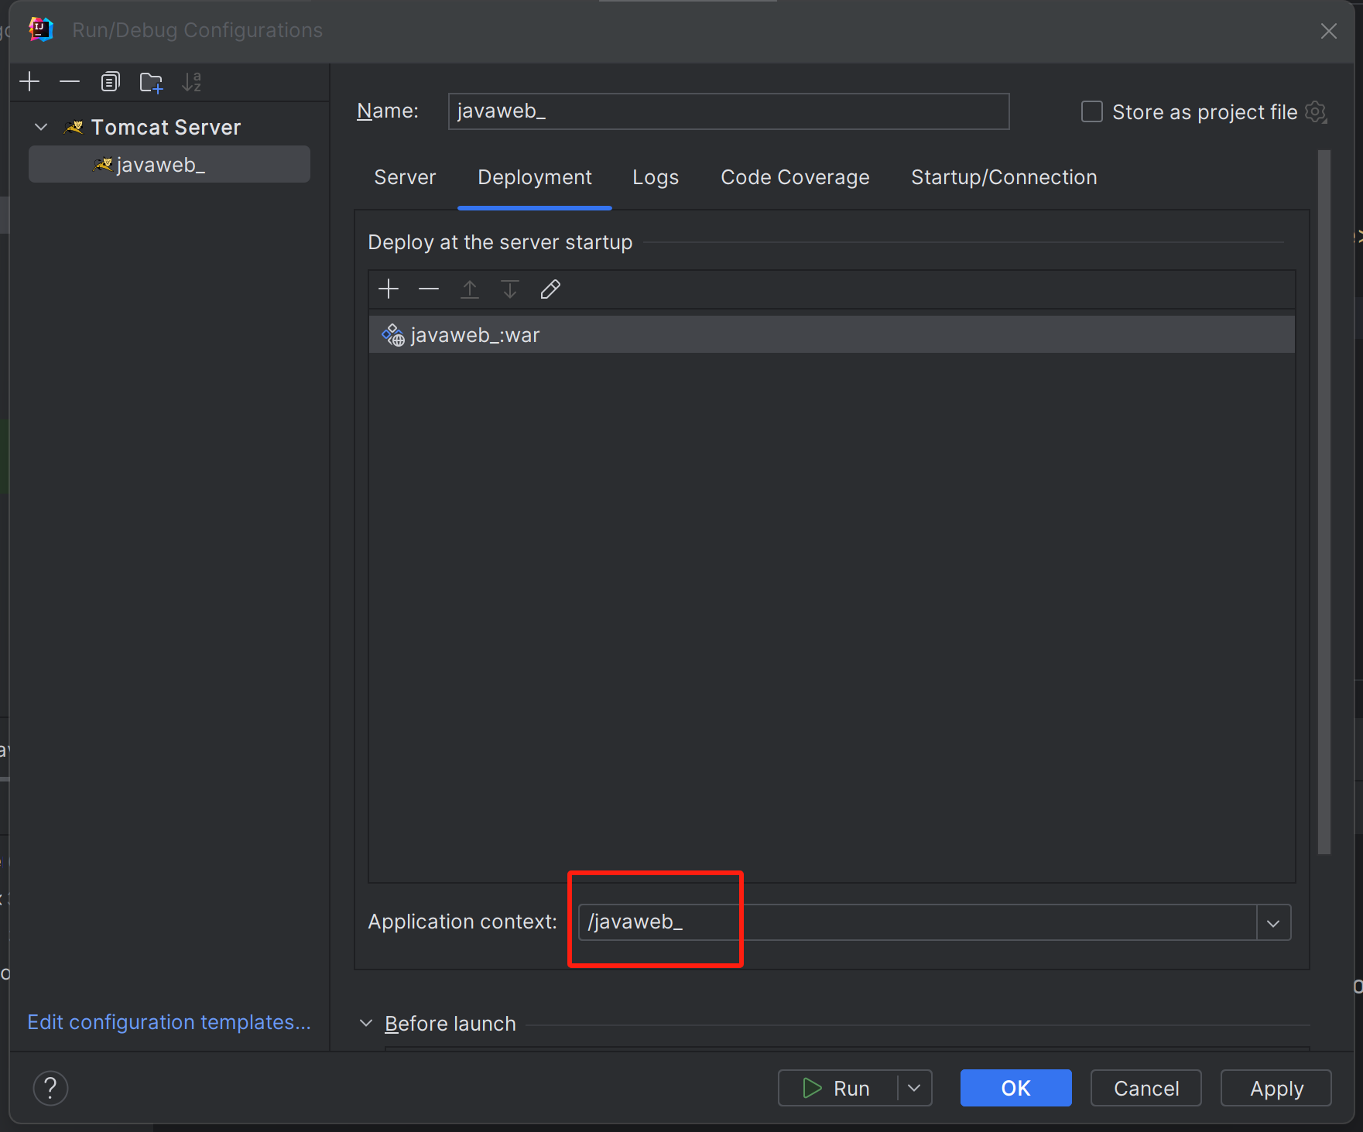Switch to the Startup/Connection tab

pyautogui.click(x=1004, y=177)
